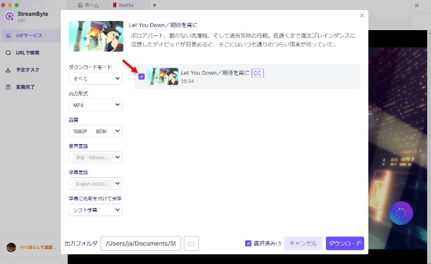Browse output folder with folder icon
The width and height of the screenshot is (431, 264).
[191, 244]
